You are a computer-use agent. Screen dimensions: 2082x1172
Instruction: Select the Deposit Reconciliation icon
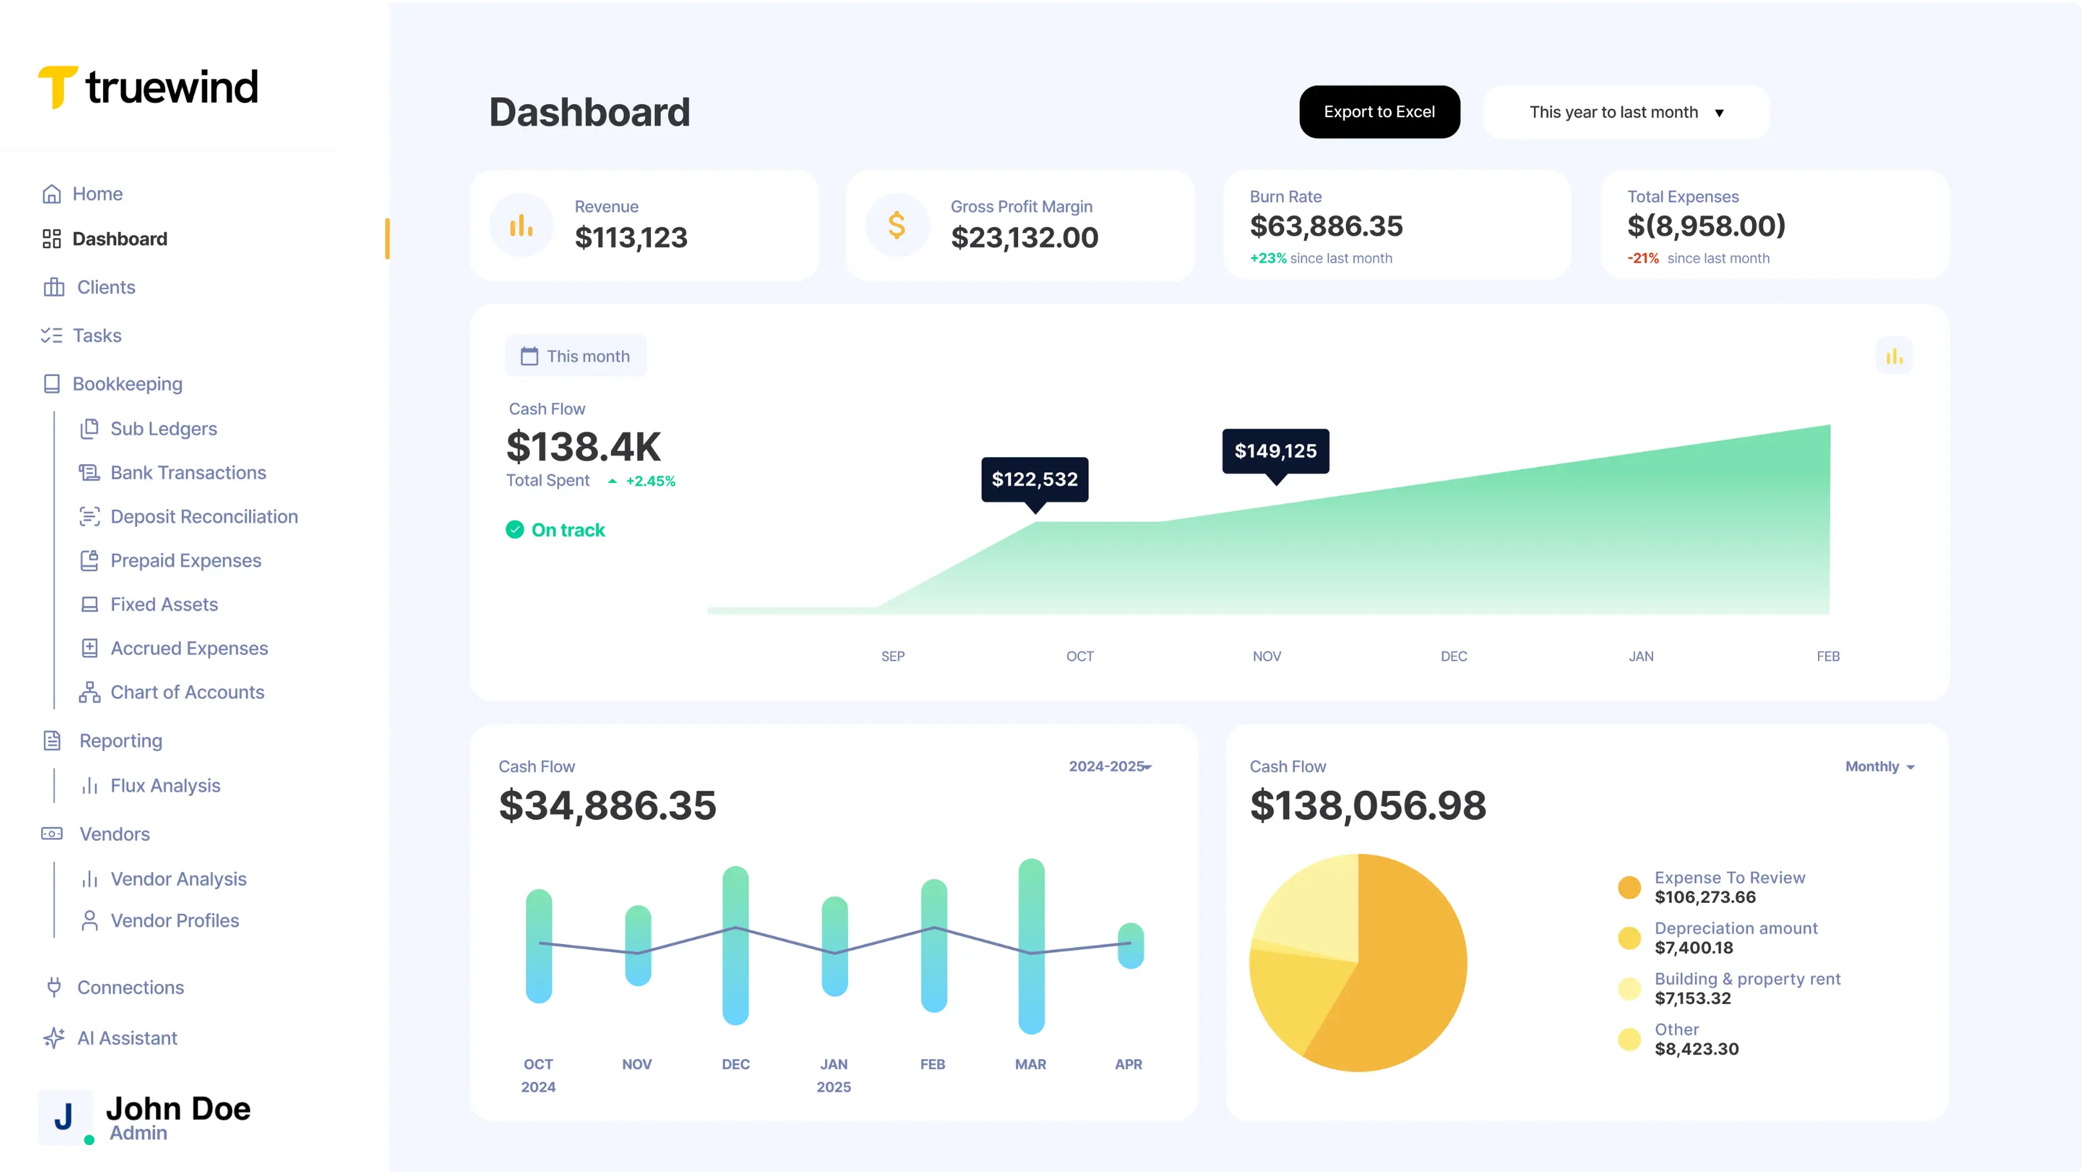pos(90,516)
